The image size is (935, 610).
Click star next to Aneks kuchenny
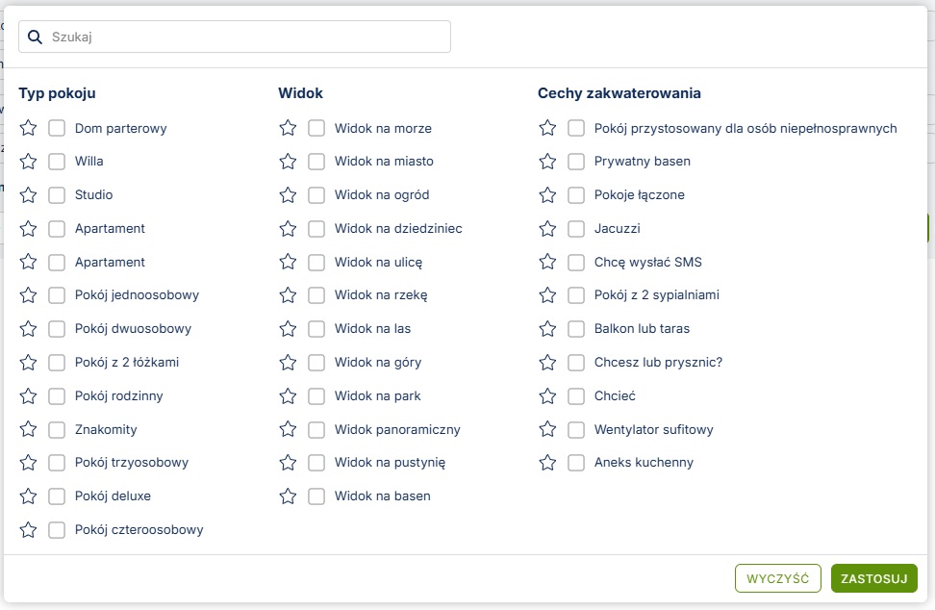[547, 463]
